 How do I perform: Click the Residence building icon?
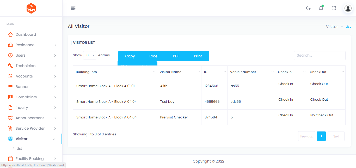point(10,45)
